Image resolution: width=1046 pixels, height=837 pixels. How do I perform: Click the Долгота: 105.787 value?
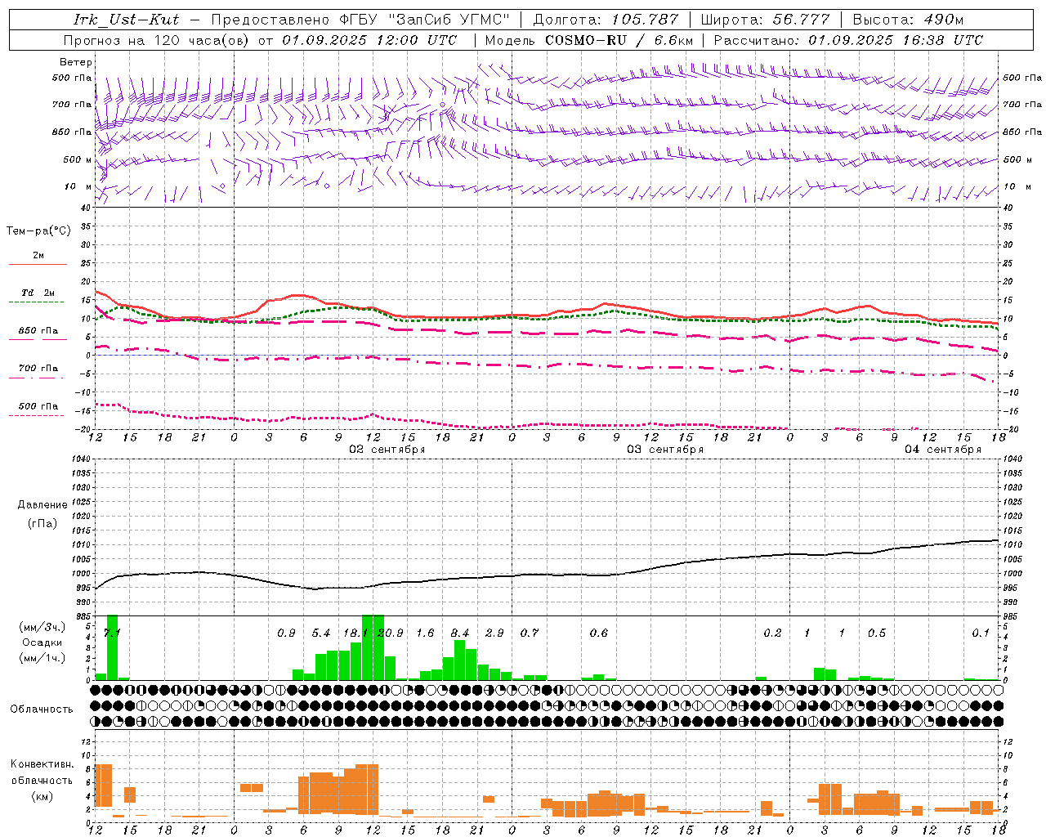coord(606,20)
